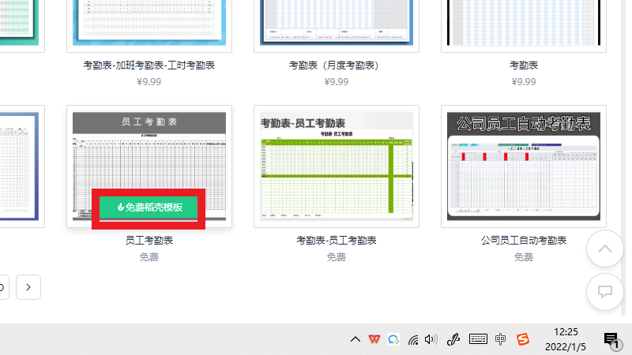The image size is (632, 355).
Task: Open the touch keyboard icon
Action: pos(478,339)
